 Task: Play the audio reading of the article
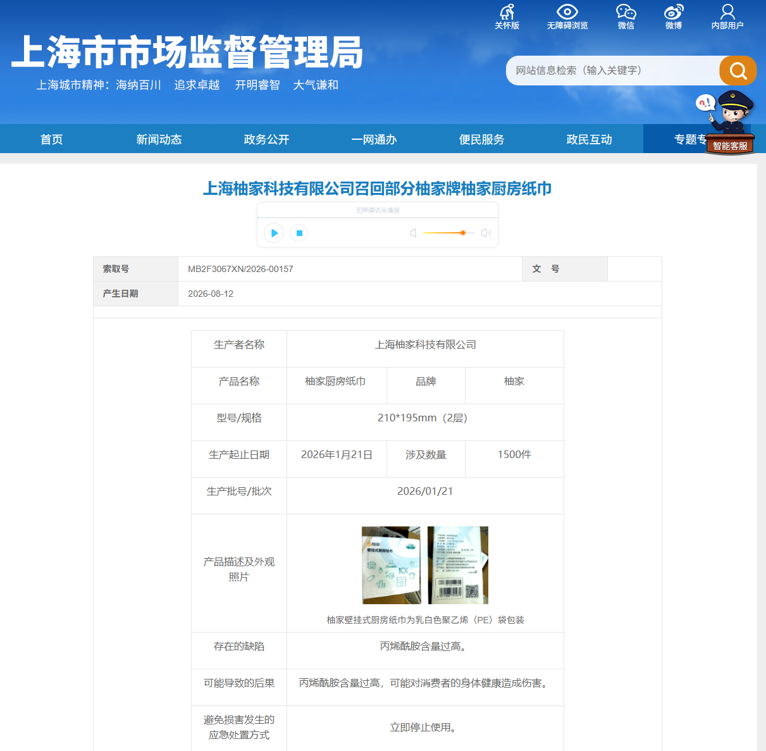tap(274, 233)
